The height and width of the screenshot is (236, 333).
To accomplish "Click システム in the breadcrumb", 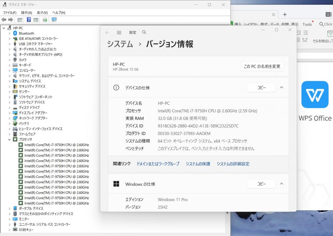I will tap(120, 44).
